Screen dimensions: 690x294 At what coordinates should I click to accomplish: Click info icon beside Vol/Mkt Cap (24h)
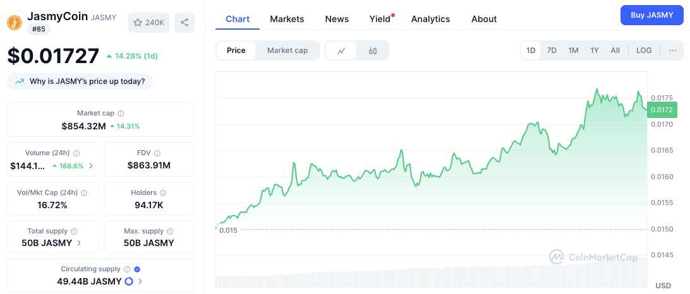84,193
